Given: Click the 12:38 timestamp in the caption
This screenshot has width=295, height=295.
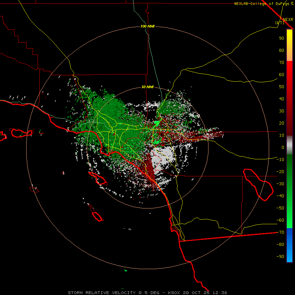Looking at the screenshot, I should tap(220, 293).
